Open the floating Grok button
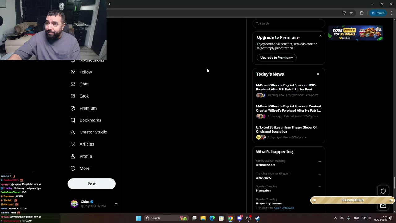This screenshot has width=396, height=223. pos(383,191)
